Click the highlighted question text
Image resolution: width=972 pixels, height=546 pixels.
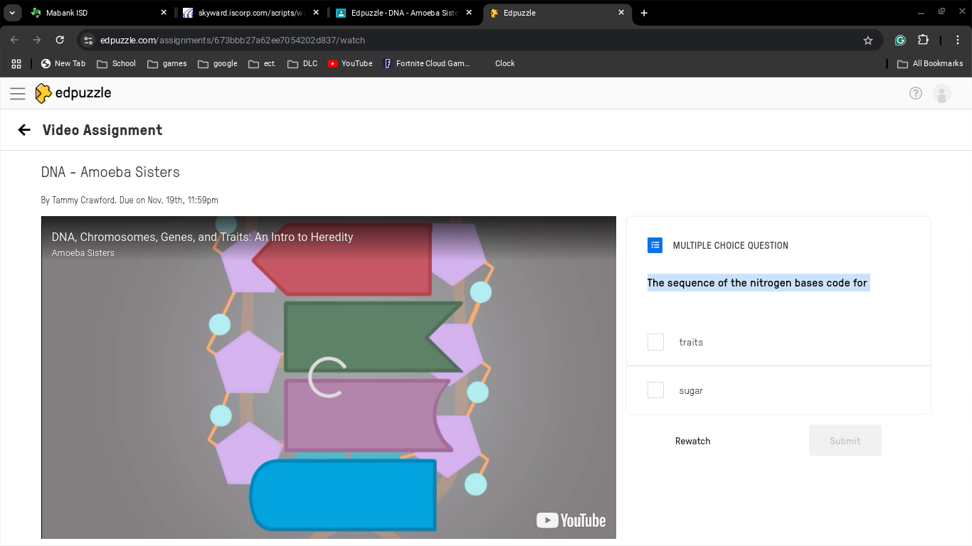(x=757, y=283)
